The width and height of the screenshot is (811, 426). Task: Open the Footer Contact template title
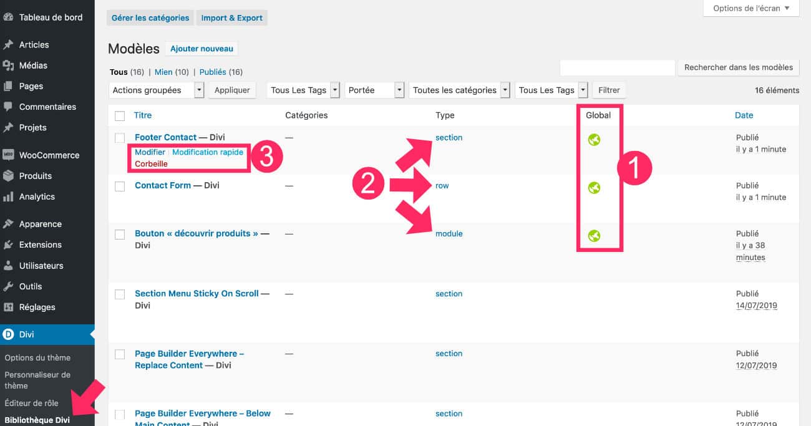click(166, 137)
